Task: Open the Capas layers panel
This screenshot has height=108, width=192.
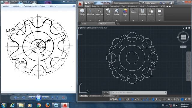Action: pos(108,12)
